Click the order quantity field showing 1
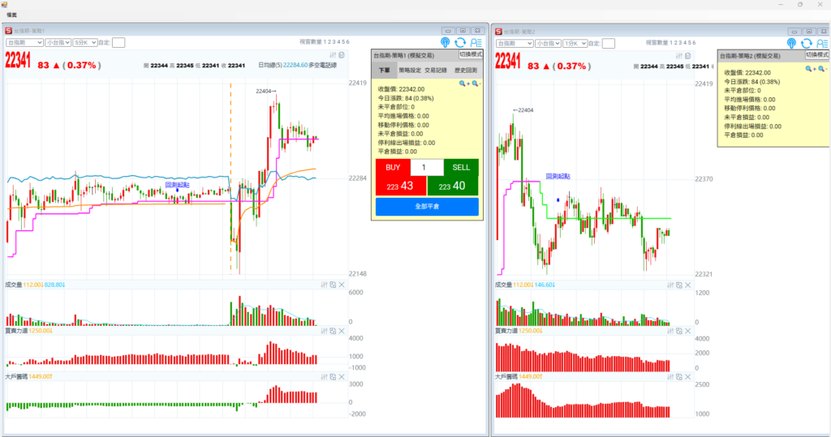Image resolution: width=831 pixels, height=437 pixels. point(427,167)
